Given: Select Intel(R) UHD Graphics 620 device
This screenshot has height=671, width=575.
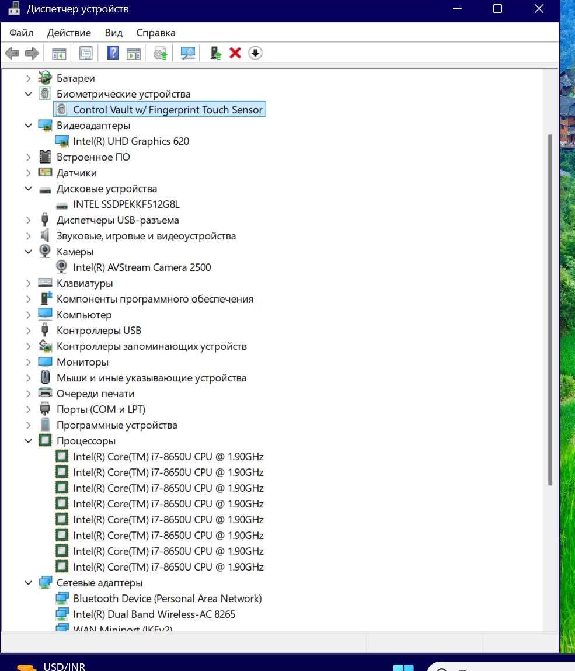Looking at the screenshot, I should 131,141.
